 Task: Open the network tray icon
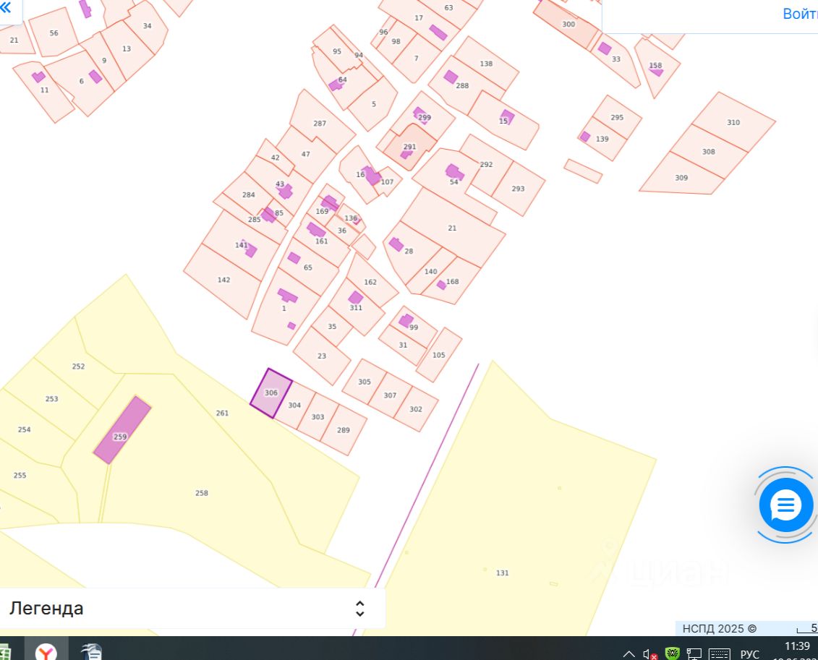[694, 653]
